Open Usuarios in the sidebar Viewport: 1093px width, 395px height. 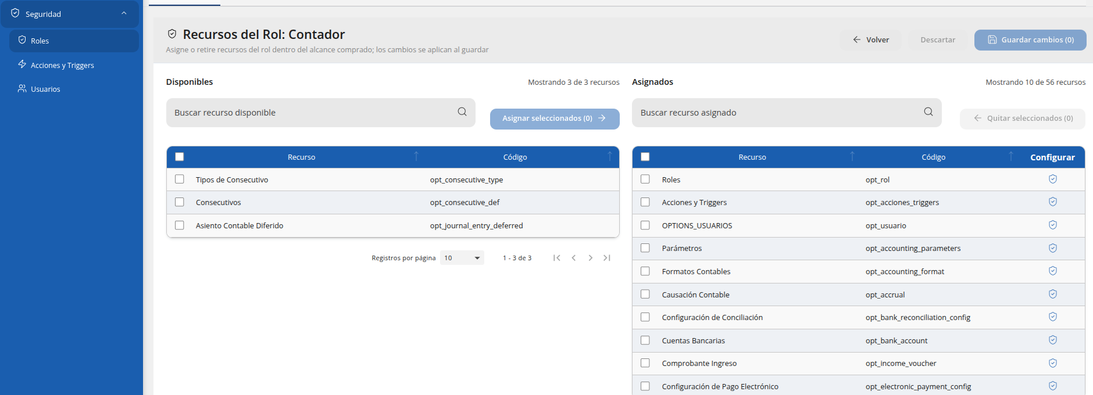tap(74, 89)
